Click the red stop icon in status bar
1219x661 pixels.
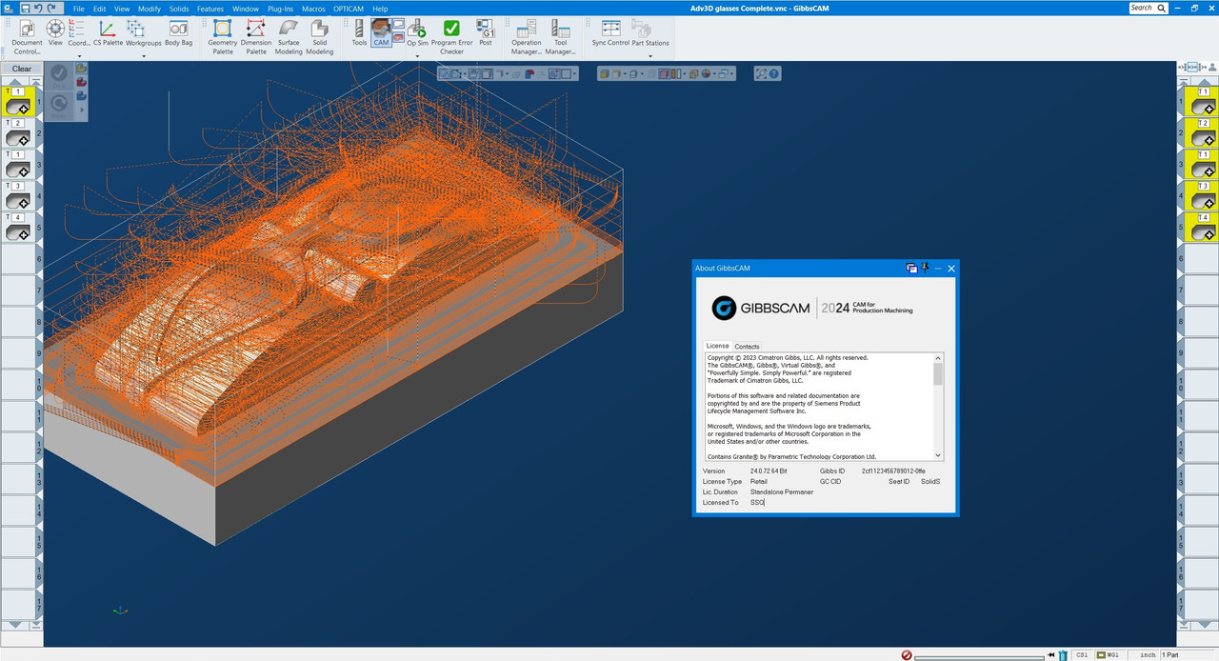coord(907,655)
